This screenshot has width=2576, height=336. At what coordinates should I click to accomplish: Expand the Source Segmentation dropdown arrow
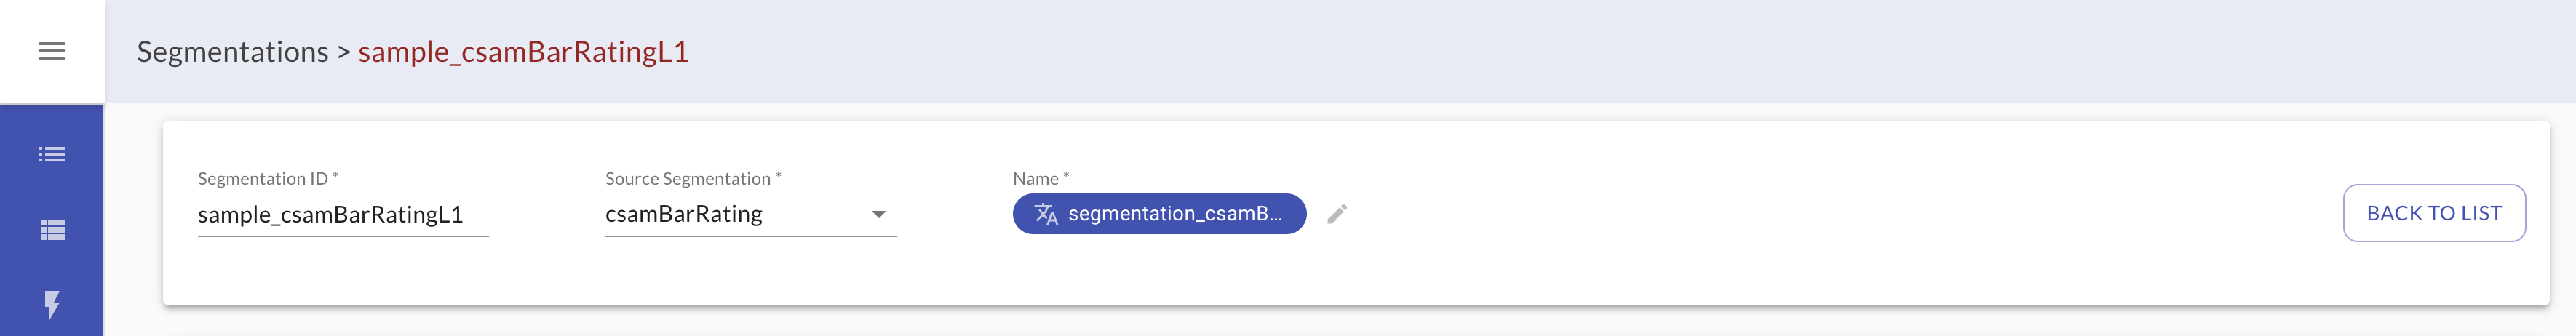(x=878, y=214)
